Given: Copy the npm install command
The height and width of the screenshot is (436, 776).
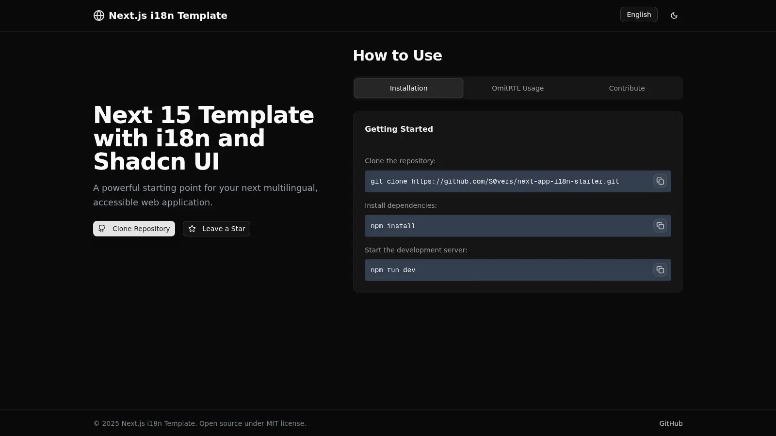Looking at the screenshot, I should tap(660, 226).
